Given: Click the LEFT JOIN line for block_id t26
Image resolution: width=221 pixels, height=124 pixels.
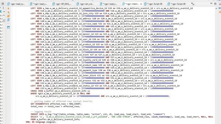Looking at the screenshot, I should (x=104, y=50).
